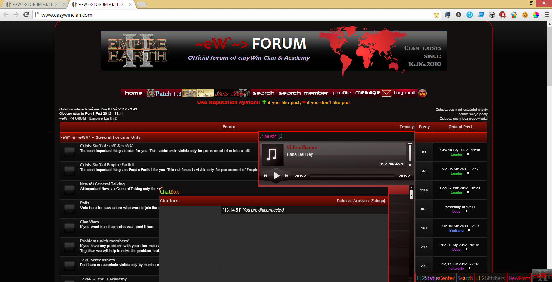Click the Clan Wars forum folder icon
552x282 pixels.
69,228
